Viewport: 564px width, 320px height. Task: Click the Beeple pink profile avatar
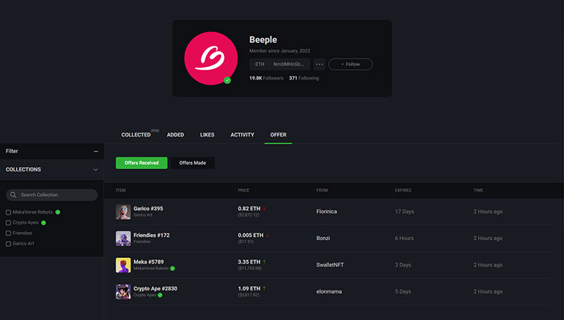[211, 59]
